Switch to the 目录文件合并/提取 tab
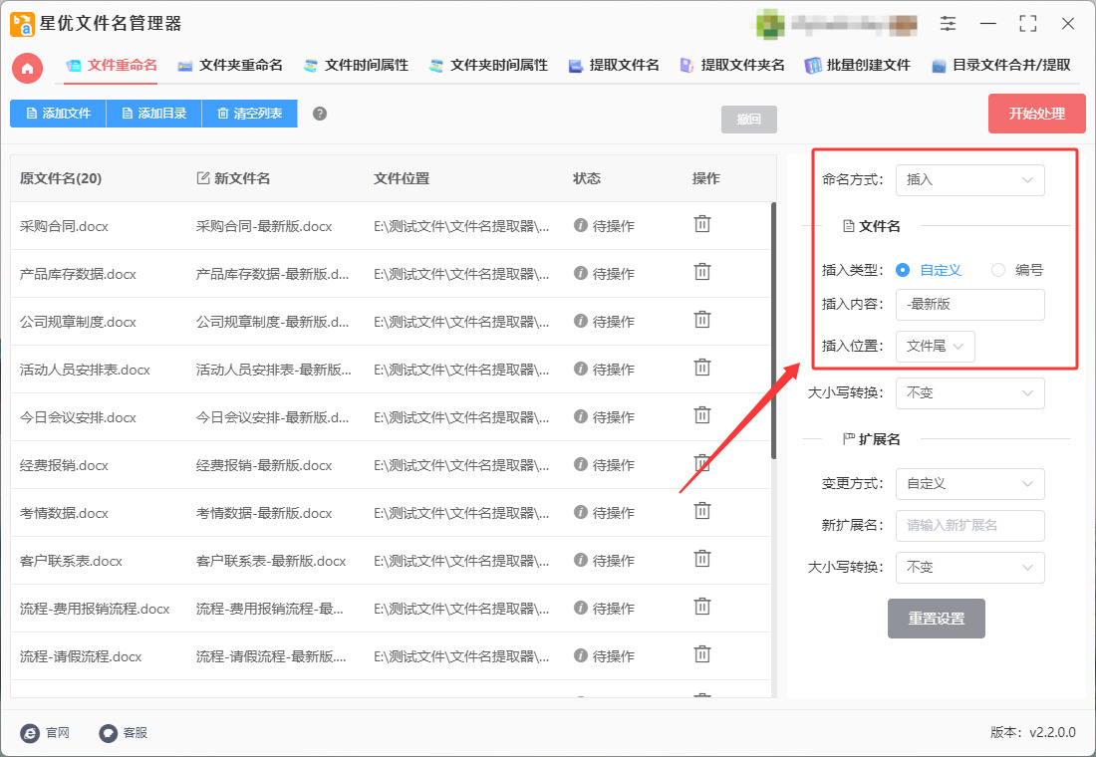 point(1001,66)
